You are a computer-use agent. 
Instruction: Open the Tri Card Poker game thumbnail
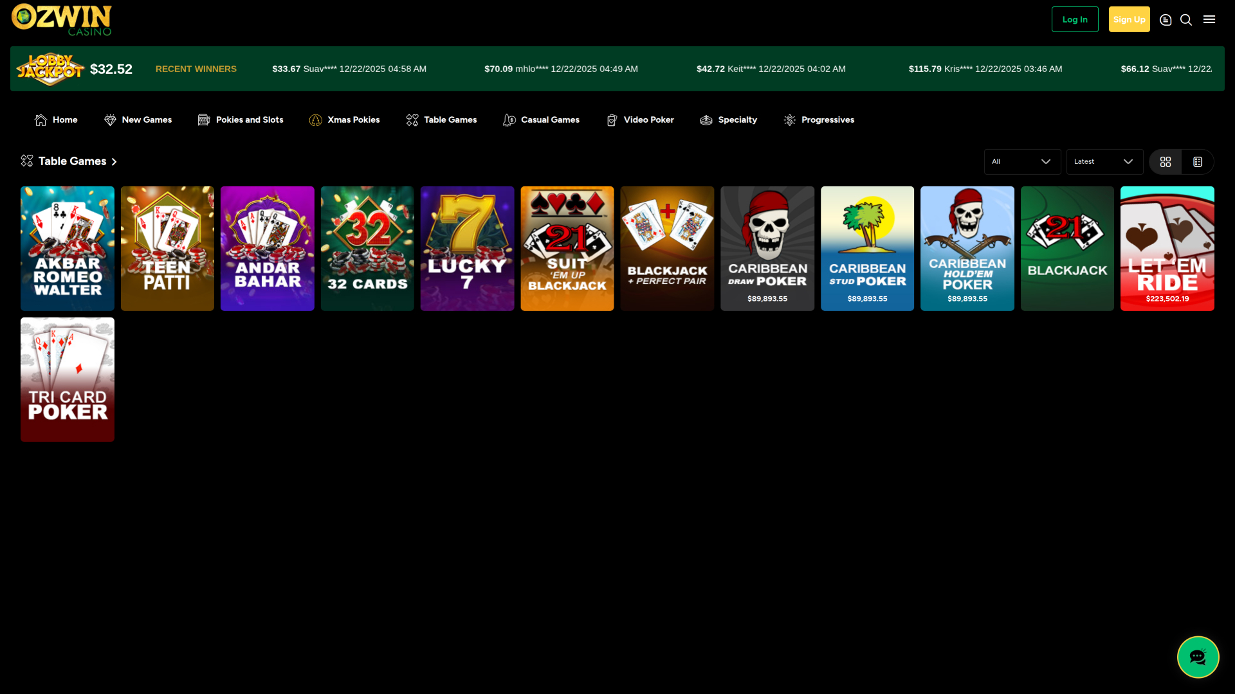[67, 379]
